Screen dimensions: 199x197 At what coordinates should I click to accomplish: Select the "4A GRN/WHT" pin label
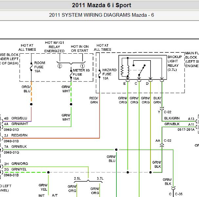pyautogui.click(x=16, y=124)
